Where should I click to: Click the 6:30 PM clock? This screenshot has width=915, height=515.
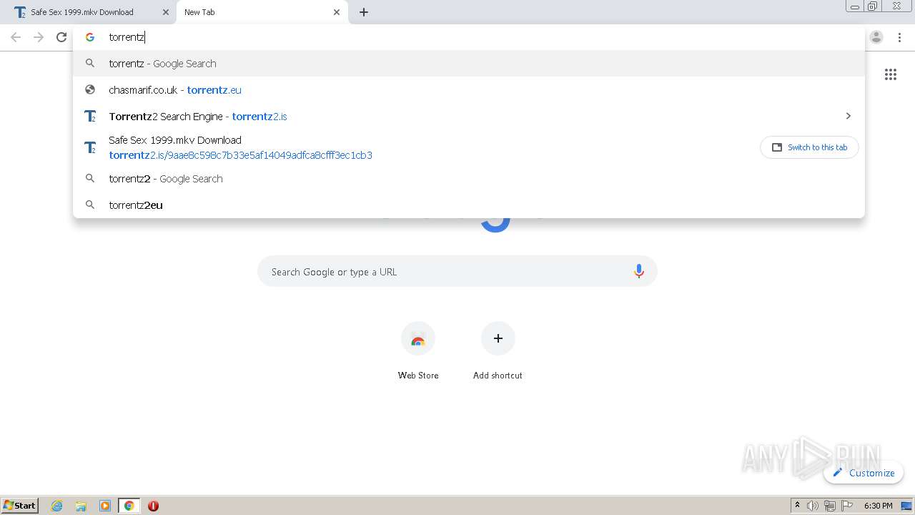click(878, 506)
